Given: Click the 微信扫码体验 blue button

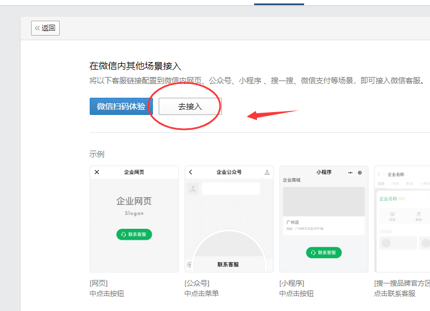Looking at the screenshot, I should (x=121, y=106).
